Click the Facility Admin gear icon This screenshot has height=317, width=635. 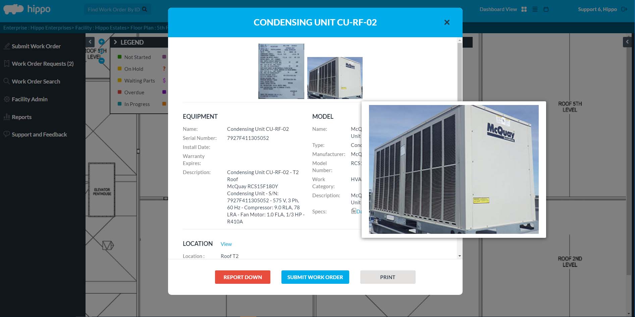tap(6, 99)
